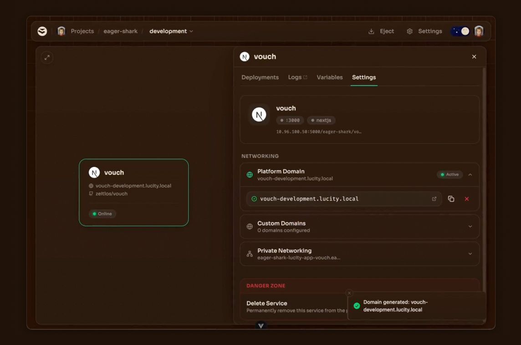Click the download icon beside Eject
Viewport: 521px width, 345px height.
(371, 31)
